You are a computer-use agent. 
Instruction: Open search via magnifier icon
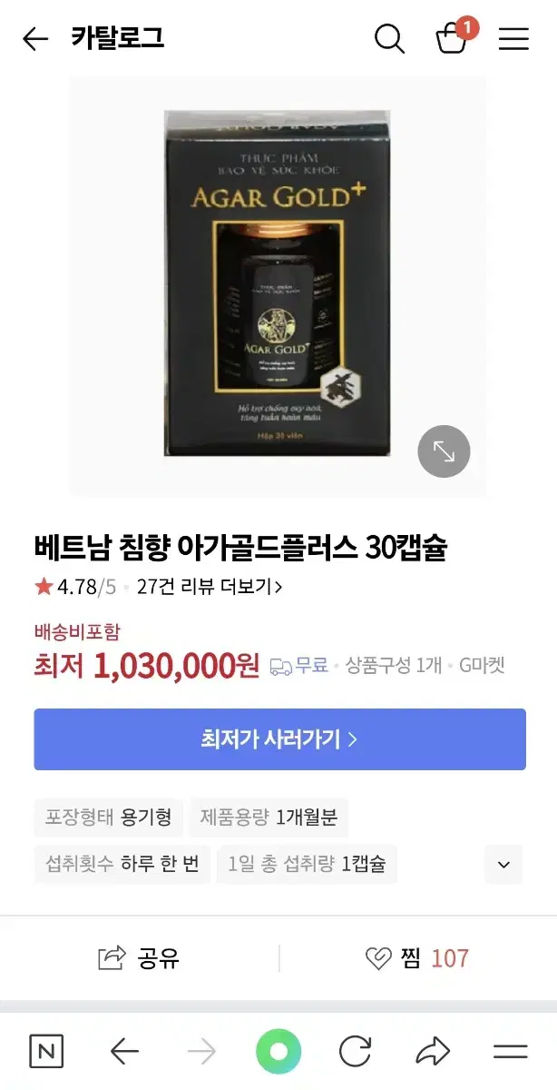389,39
